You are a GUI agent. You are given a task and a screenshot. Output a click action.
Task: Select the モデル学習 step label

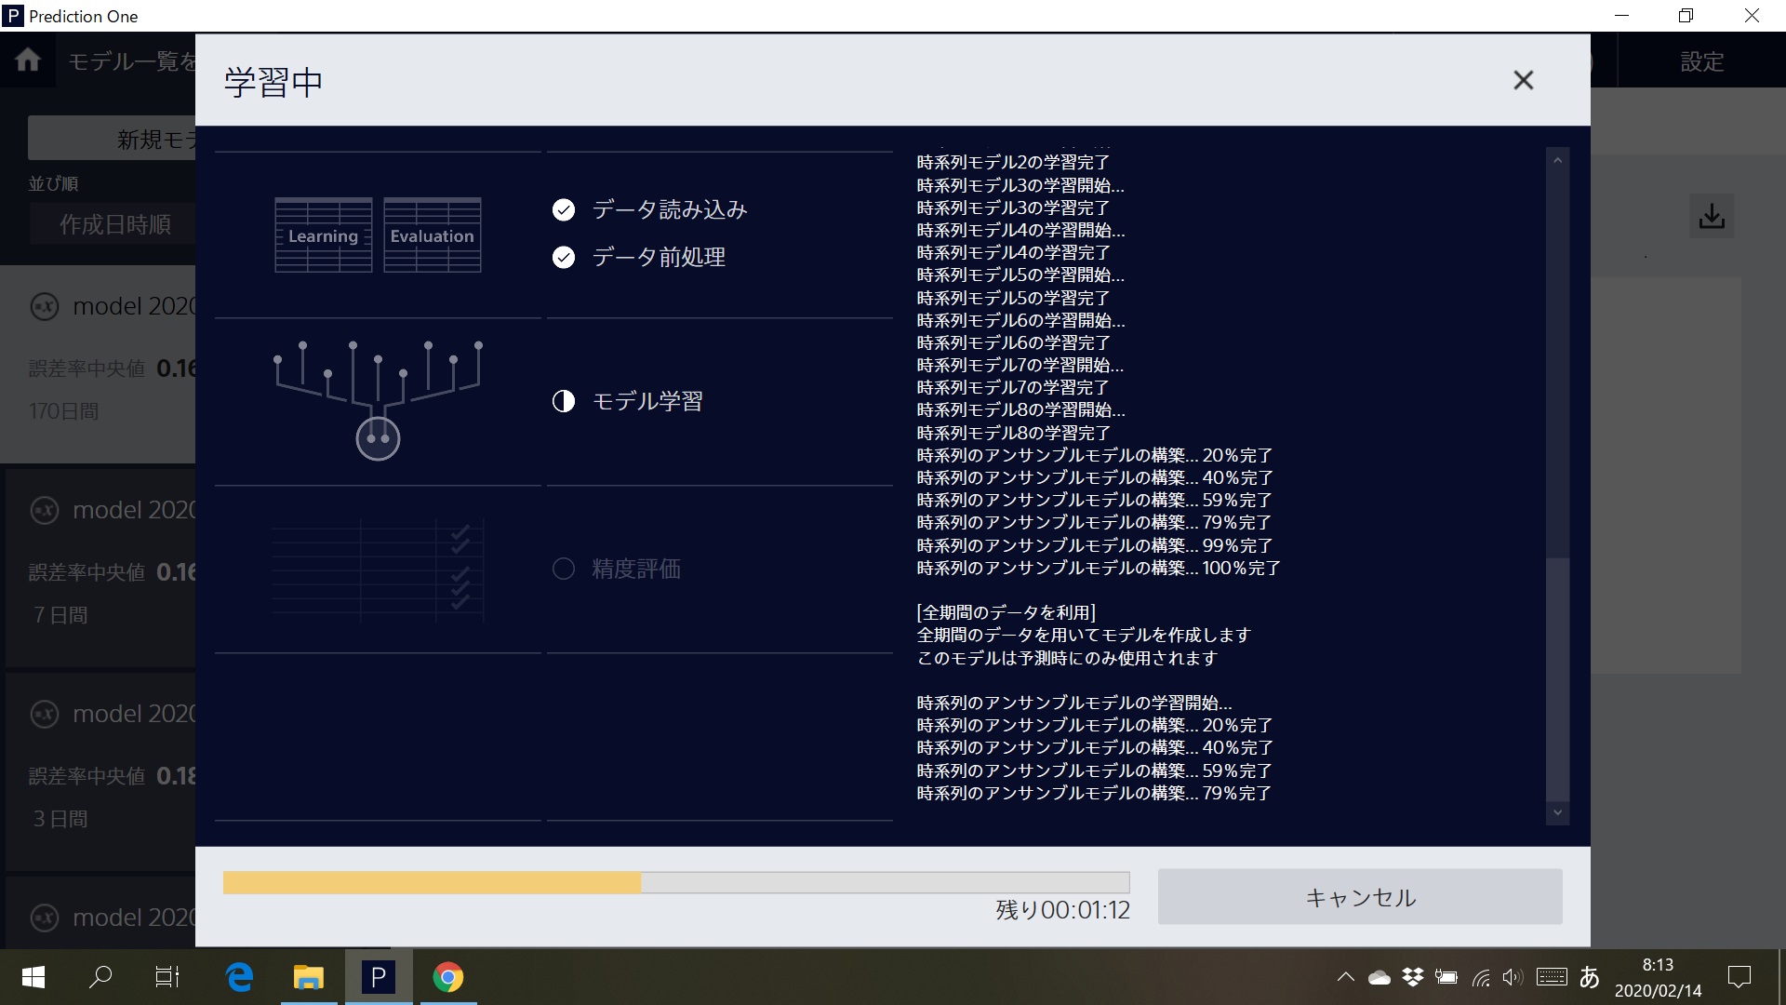click(647, 401)
